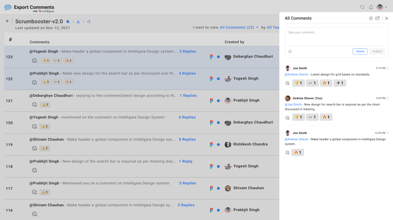This screenshot has height=220, width=393.
Task: Add reaction to Joe Smith's 12:34 PM comment
Action: coord(287,153)
